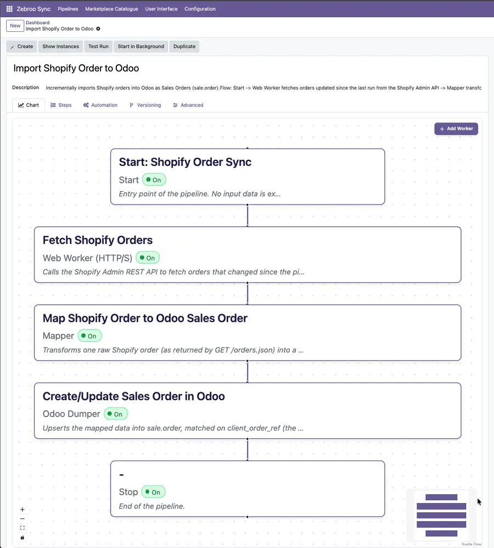
Task: Zoom in with the plus control
Action: pos(23,510)
